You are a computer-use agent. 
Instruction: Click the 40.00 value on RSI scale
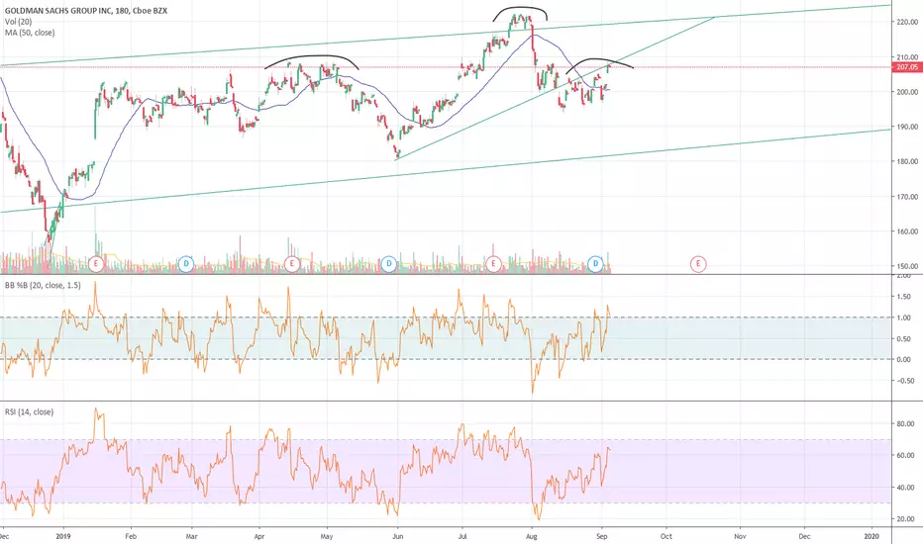pyautogui.click(x=905, y=488)
